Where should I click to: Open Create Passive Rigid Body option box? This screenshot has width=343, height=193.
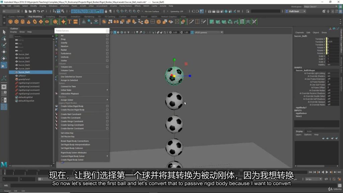pyautogui.click(x=107, y=110)
